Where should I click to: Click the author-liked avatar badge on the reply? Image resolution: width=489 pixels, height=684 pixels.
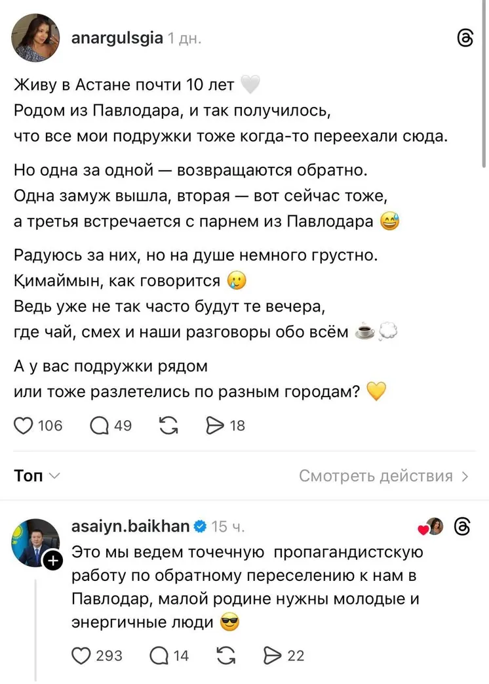(x=433, y=526)
